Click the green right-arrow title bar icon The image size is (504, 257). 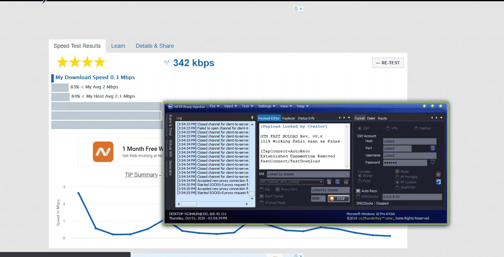[440, 106]
